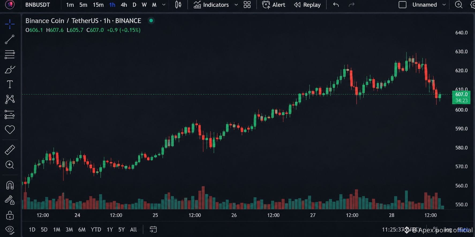Switch to 1m timeframe
Viewport: 475px width, 237px height.
pos(70,5)
